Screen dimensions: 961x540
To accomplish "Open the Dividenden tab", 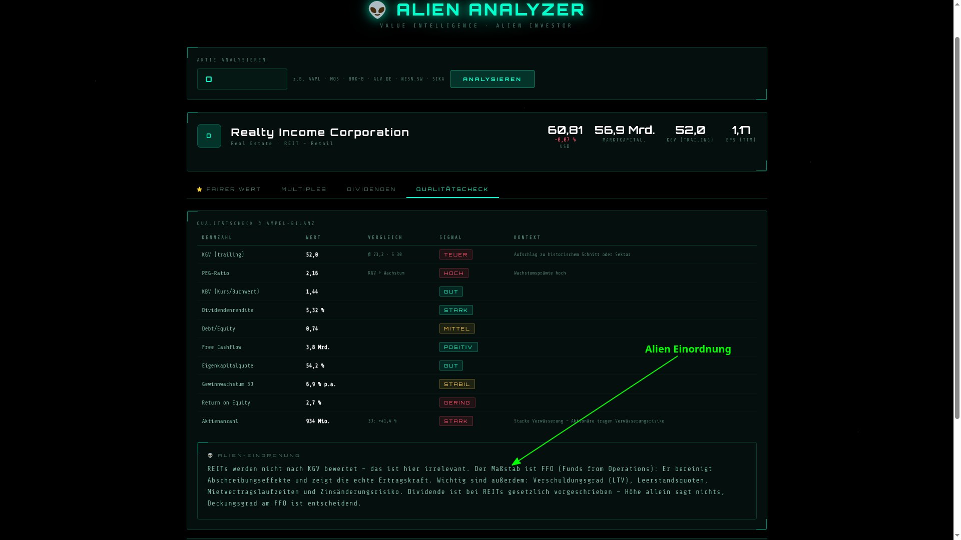I will pos(371,189).
